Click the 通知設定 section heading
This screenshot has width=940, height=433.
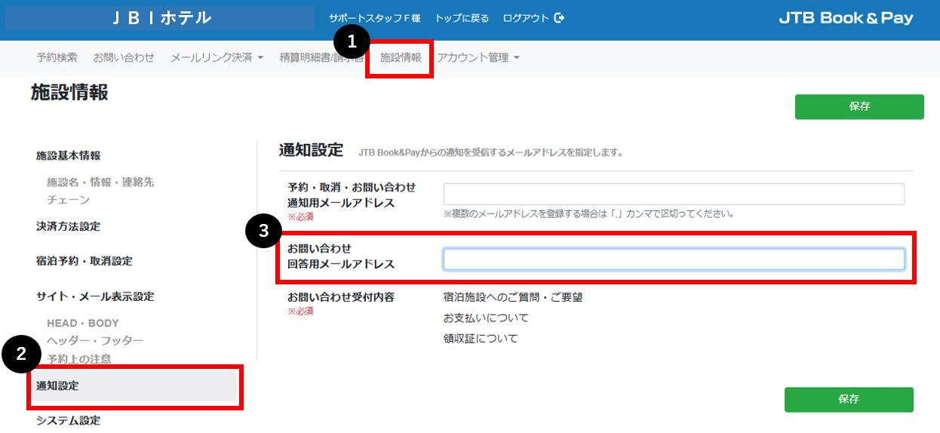pos(311,149)
